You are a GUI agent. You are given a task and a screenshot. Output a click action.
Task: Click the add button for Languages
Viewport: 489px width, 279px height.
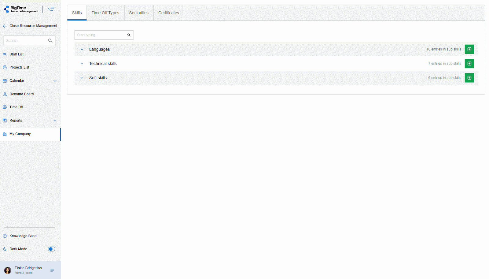469,49
